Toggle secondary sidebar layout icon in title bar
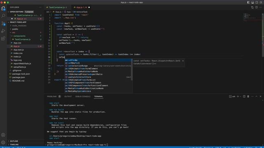This screenshot has height=148, width=264. click(x=257, y=2)
